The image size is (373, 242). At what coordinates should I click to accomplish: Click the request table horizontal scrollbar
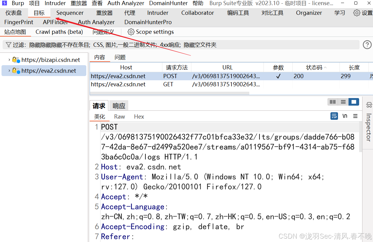point(170,93)
